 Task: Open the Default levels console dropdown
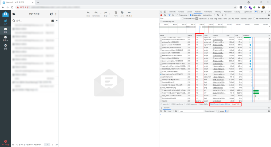210,111
